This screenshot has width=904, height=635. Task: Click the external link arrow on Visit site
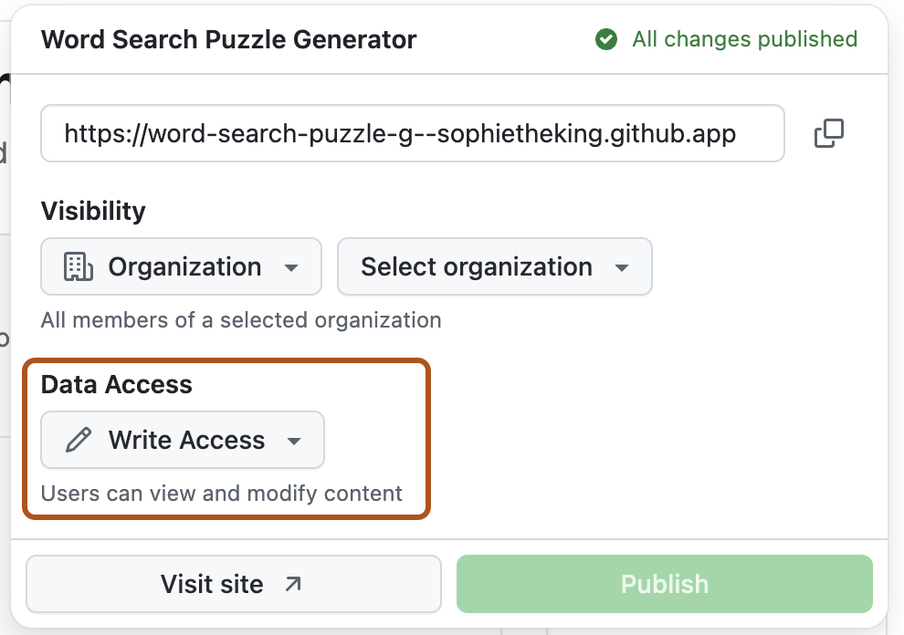tap(293, 583)
